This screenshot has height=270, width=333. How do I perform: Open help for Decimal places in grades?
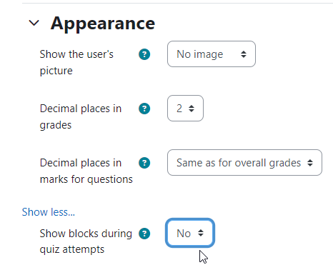[144, 109]
